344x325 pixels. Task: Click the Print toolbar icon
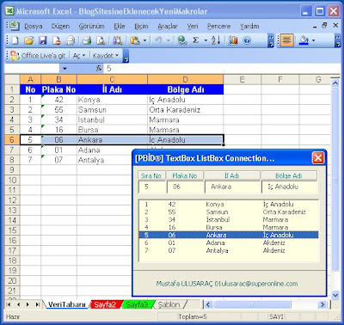(x=87, y=40)
